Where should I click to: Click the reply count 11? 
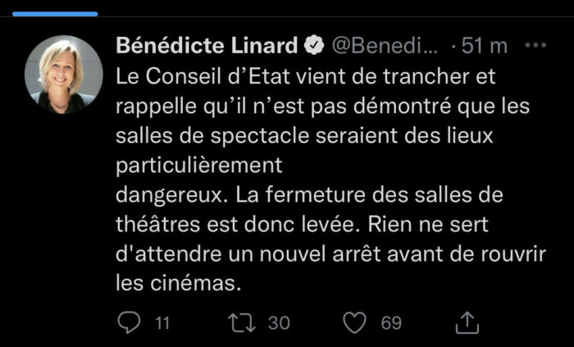pos(162,323)
